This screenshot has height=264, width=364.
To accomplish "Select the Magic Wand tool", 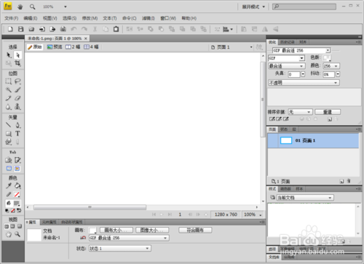I will (x=9, y=89).
